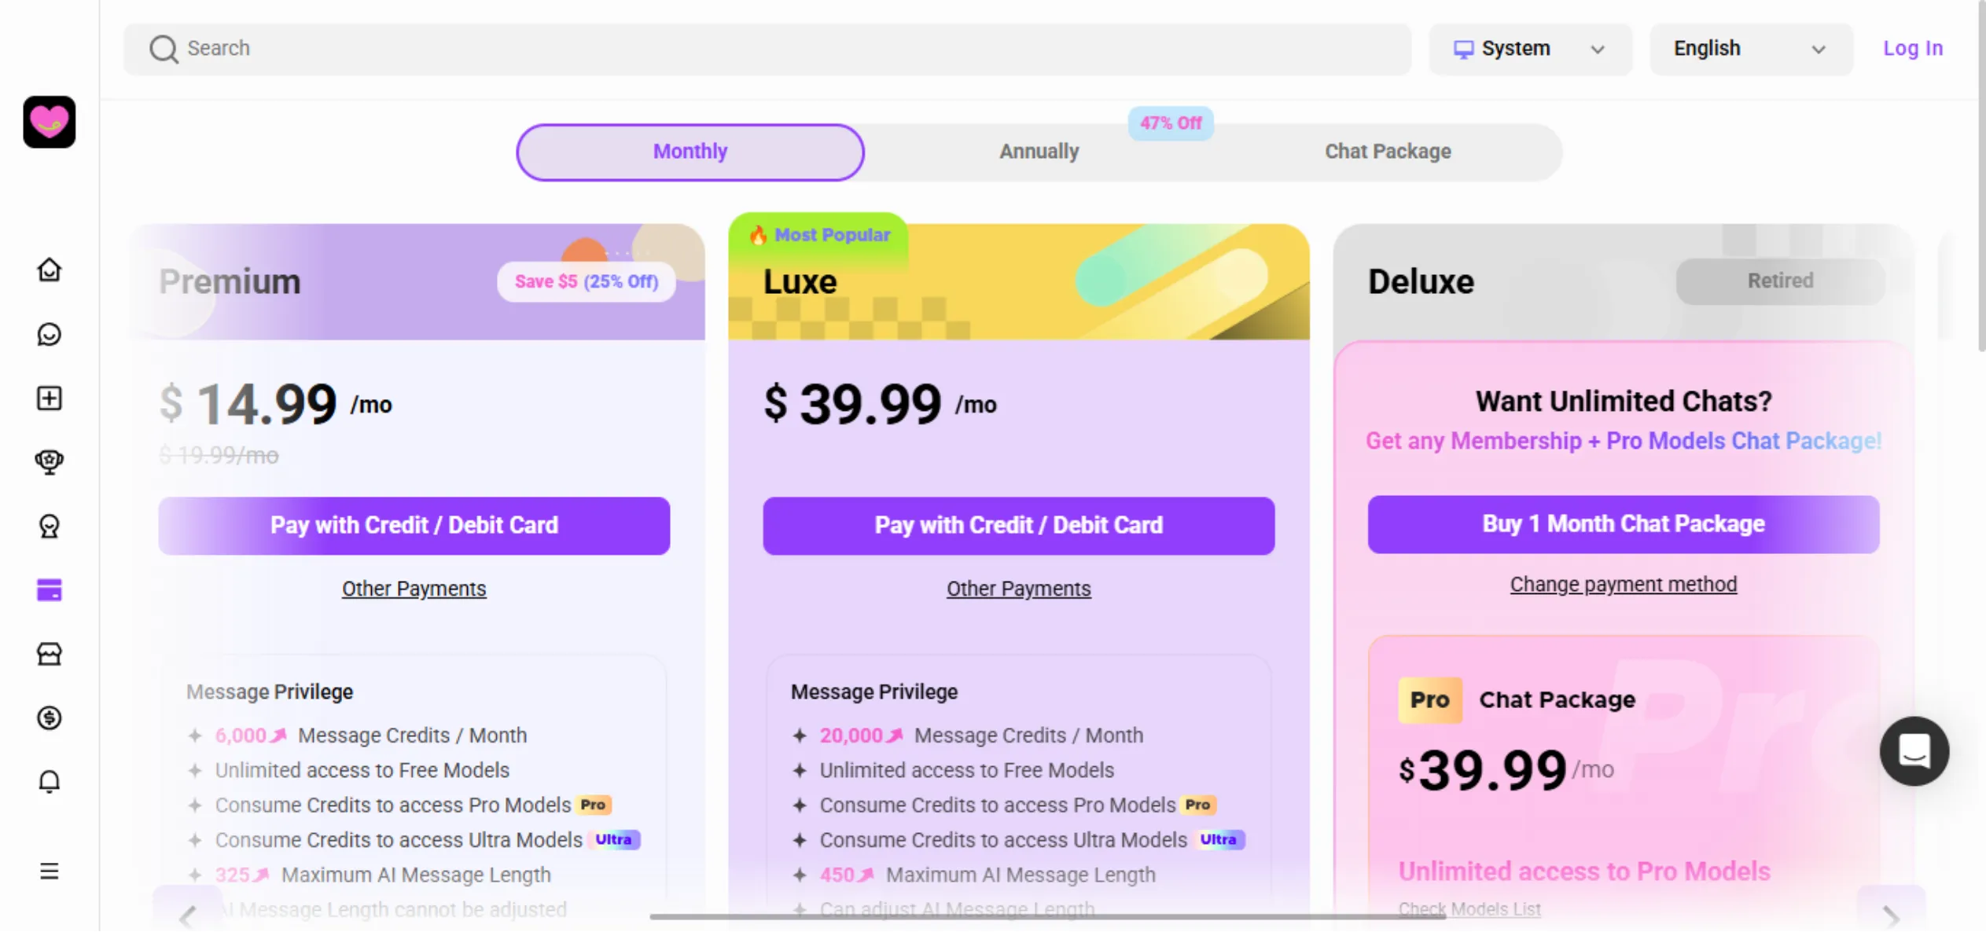The width and height of the screenshot is (1986, 932).
Task: Click the hamburger menu icon in sidebar
Action: [49, 871]
